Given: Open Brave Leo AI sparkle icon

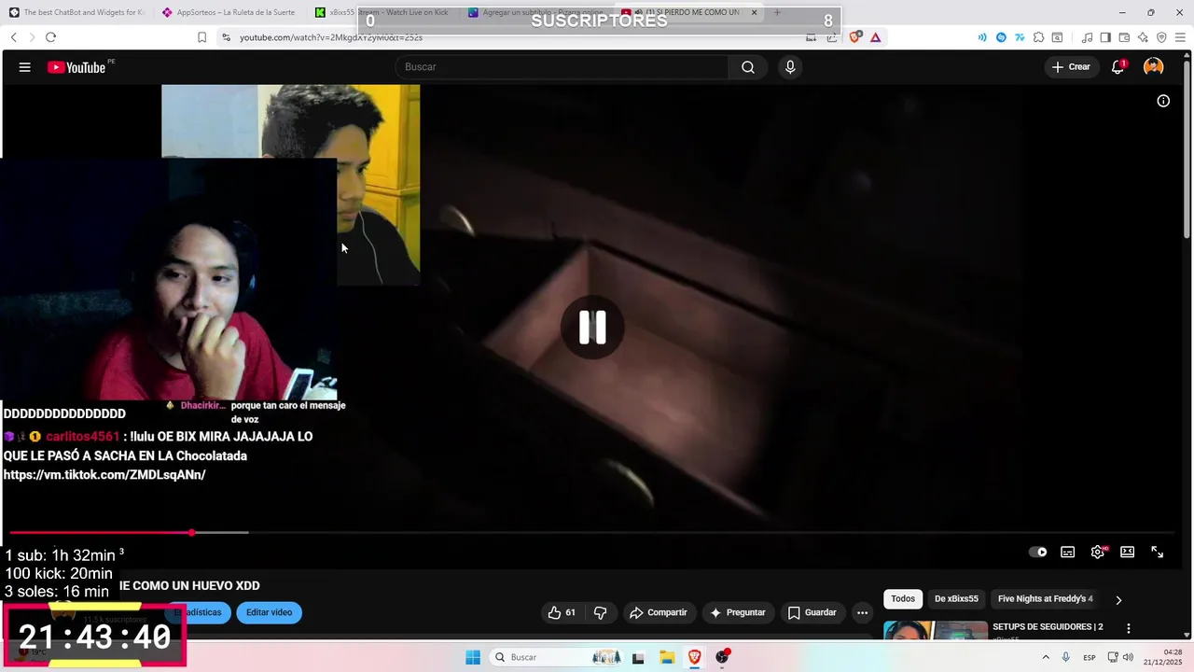Looking at the screenshot, I should pos(1143,37).
